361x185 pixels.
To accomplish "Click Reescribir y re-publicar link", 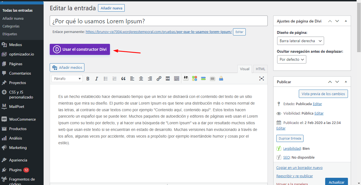I will (x=295, y=176).
